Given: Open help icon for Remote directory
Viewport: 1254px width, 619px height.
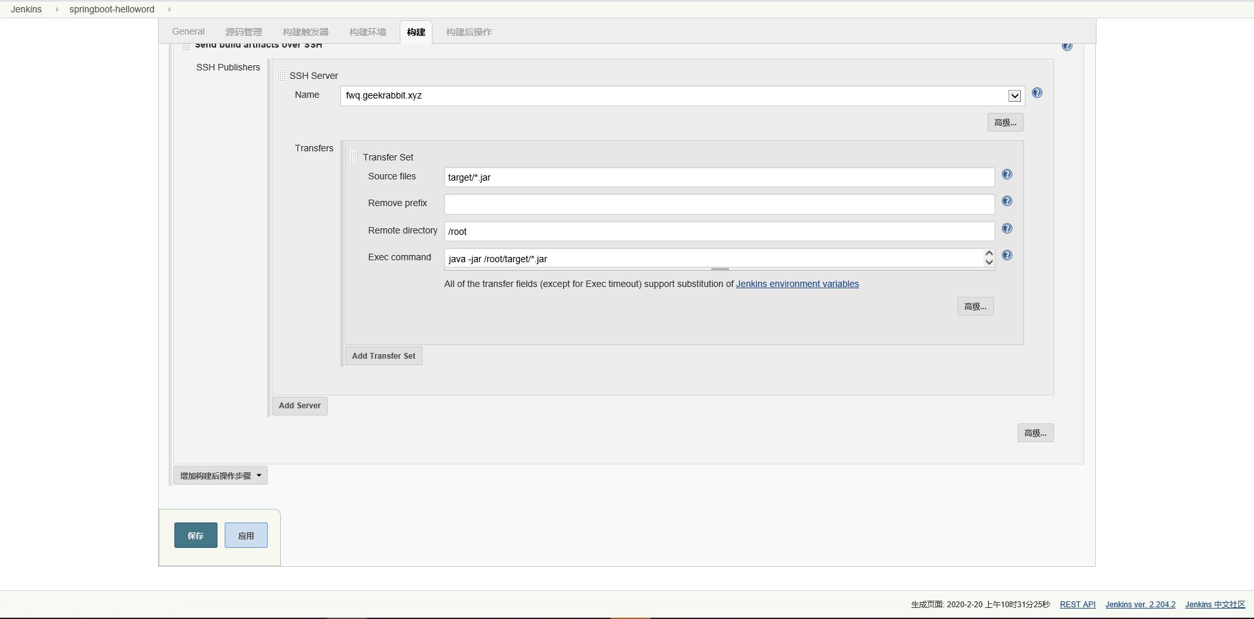Looking at the screenshot, I should [x=1006, y=229].
